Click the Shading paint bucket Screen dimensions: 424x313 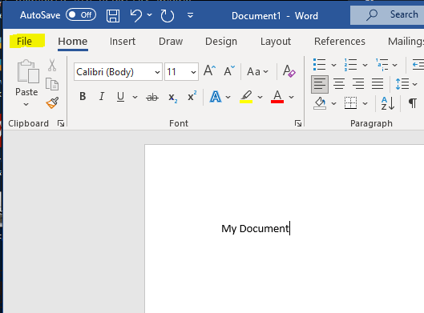[x=320, y=103]
